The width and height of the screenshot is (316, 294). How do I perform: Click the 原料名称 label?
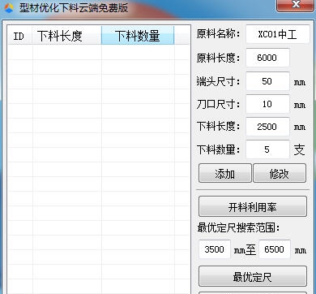pyautogui.click(x=218, y=34)
